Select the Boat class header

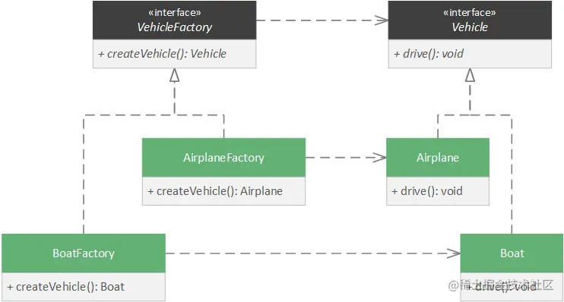(512, 253)
